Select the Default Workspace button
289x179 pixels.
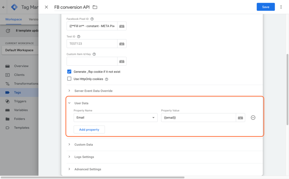click(x=20, y=50)
